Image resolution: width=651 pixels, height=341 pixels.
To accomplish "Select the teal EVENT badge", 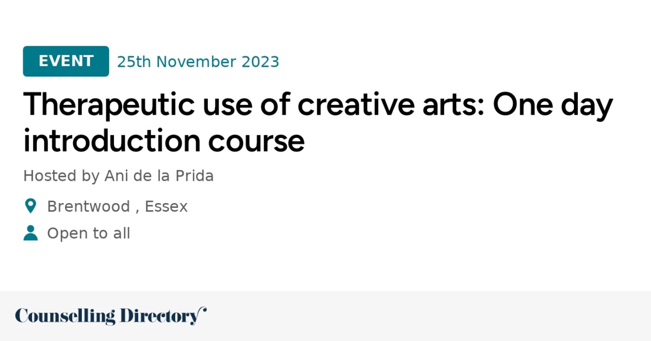I will (x=66, y=61).
